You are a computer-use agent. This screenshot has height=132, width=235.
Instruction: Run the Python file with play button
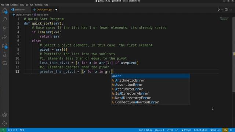(x=219, y=10)
